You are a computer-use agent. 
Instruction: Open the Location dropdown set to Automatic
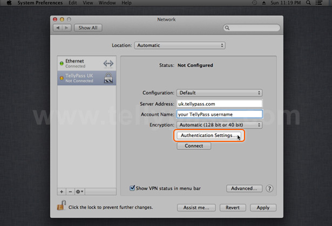(180, 45)
